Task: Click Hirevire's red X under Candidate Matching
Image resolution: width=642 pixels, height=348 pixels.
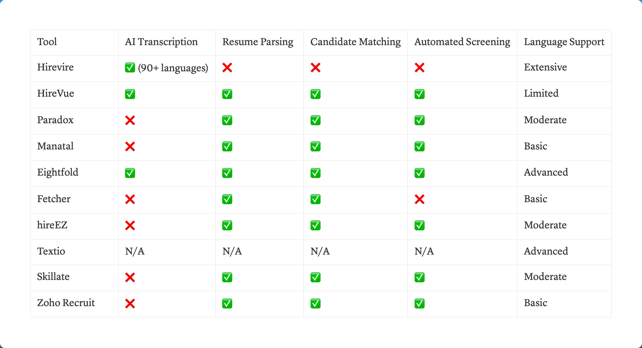Action: [315, 68]
